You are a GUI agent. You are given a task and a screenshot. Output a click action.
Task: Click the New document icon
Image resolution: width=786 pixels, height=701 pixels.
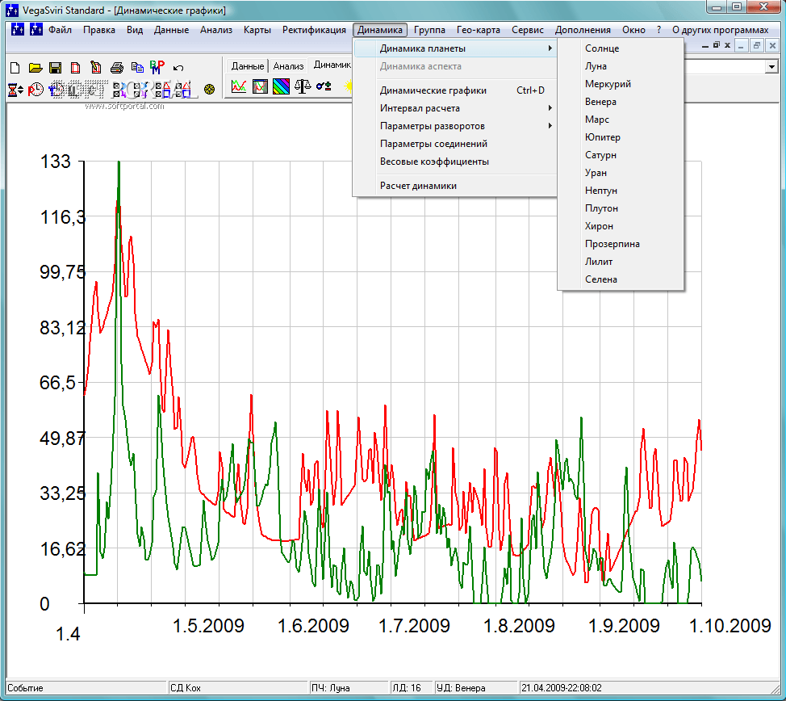[15, 68]
